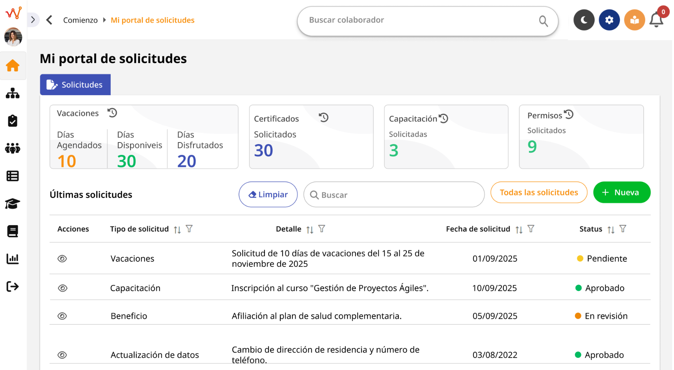Open filter for Tipo de solicitud
674x370 pixels.
(189, 229)
